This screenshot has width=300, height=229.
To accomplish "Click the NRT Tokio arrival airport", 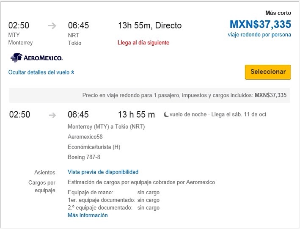I will pyautogui.click(x=74, y=39).
